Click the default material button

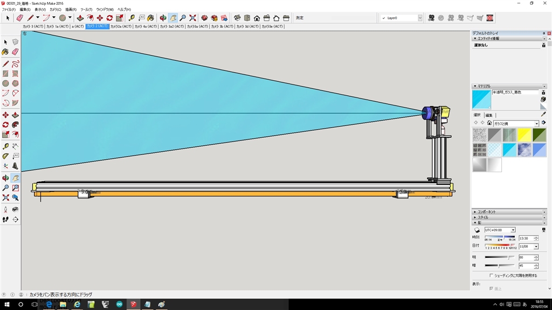point(543,107)
